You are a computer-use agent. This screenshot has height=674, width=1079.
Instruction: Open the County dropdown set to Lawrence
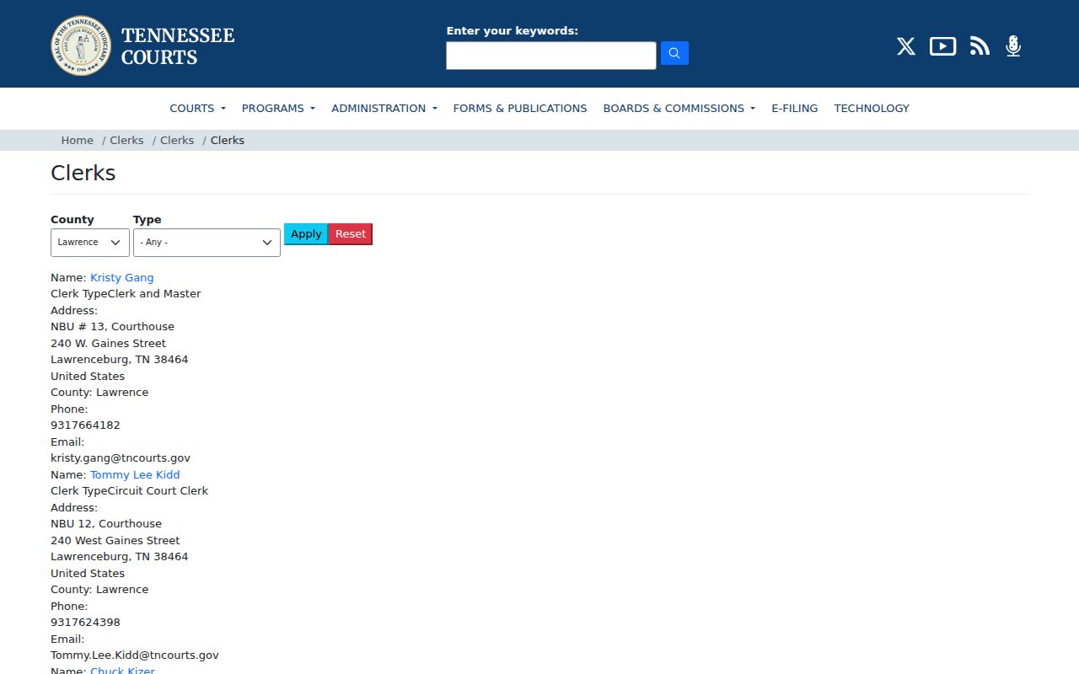90,243
